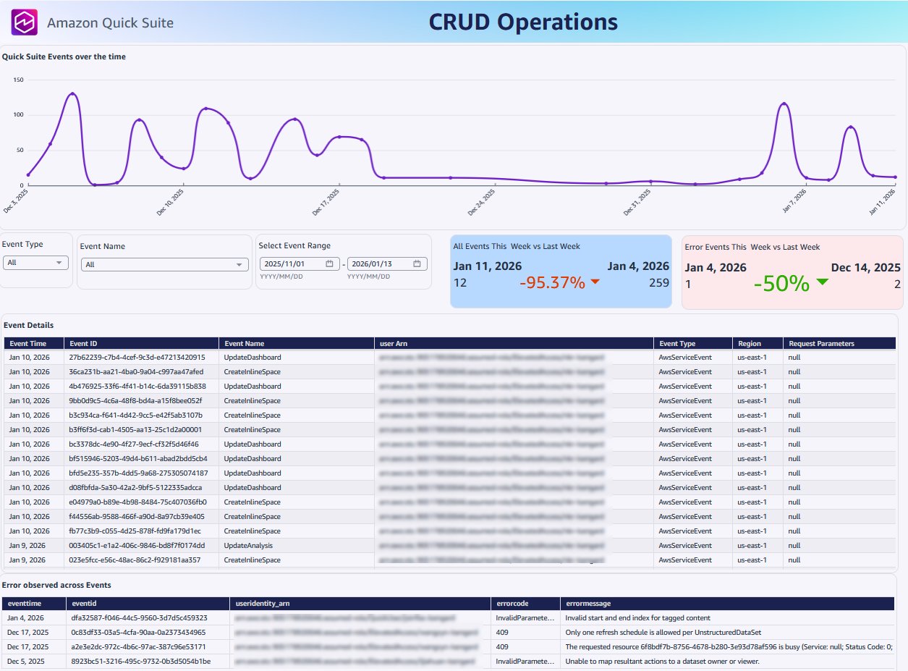Open the calendar icon for end date 2026/01/13

(417, 264)
